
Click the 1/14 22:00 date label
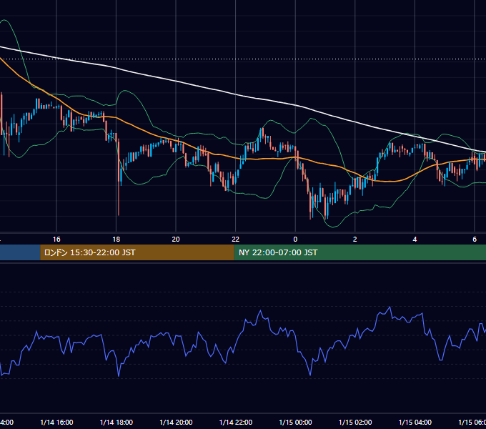pos(236,422)
